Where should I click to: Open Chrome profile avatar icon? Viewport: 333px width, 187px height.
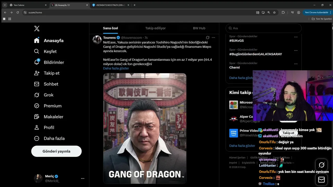point(299,12)
